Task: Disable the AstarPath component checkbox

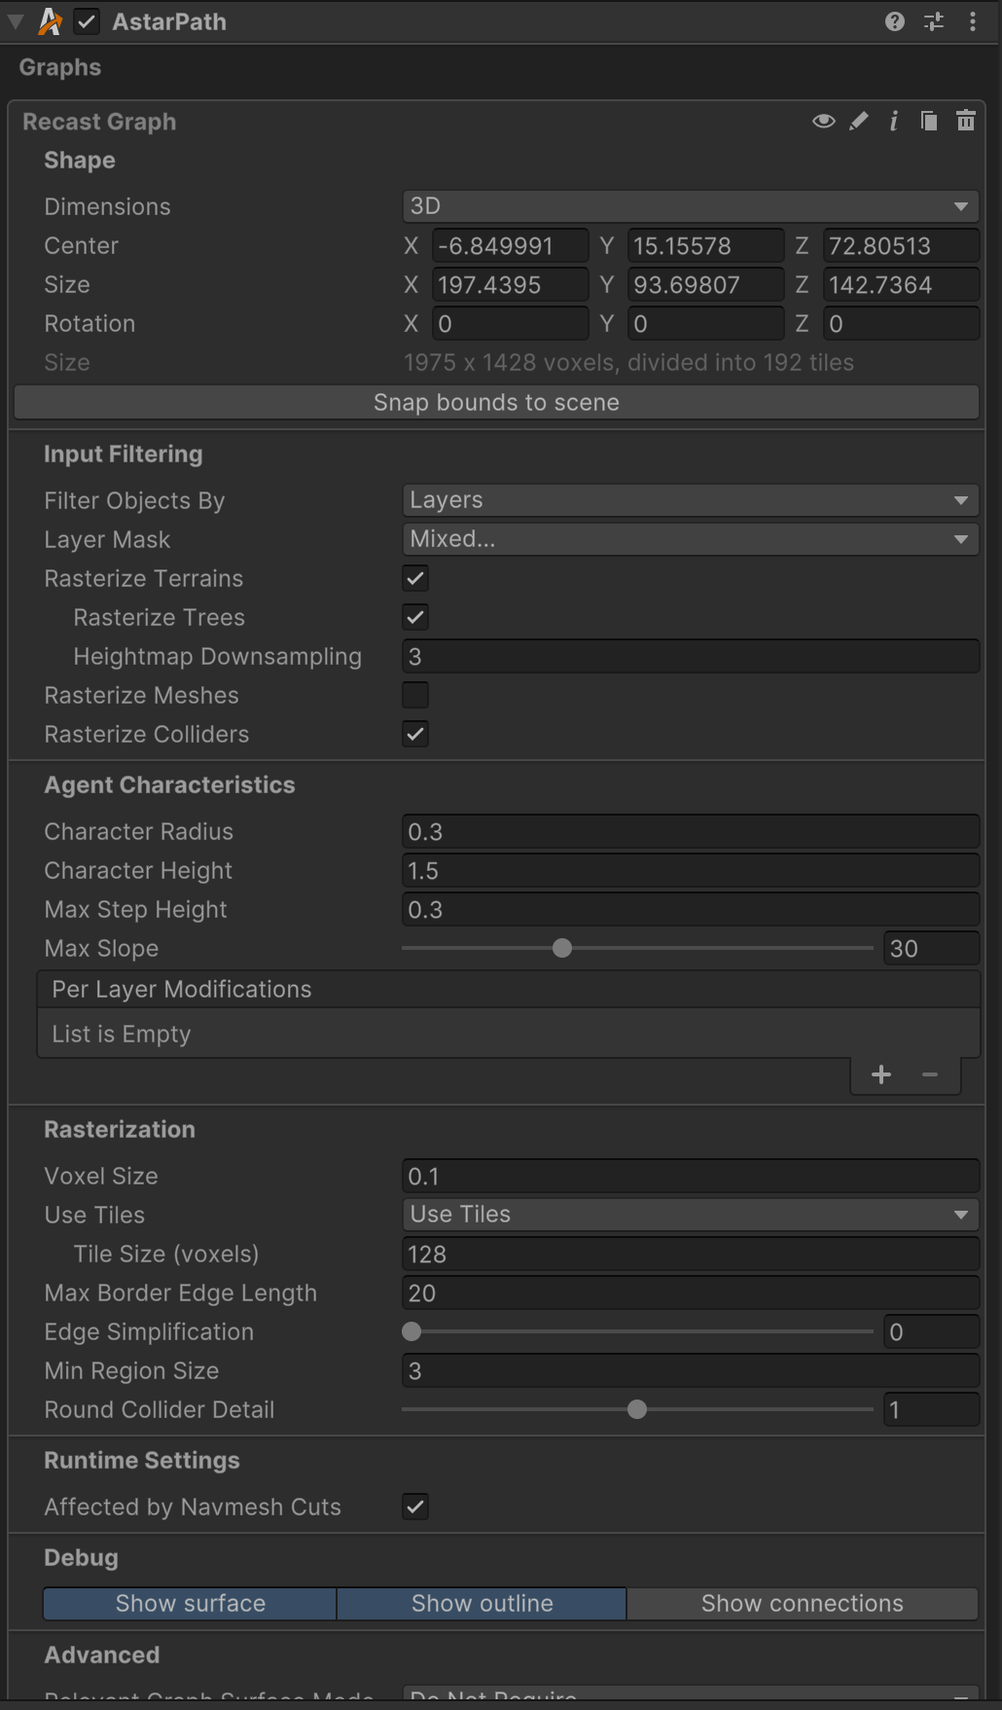Action: pos(88,21)
